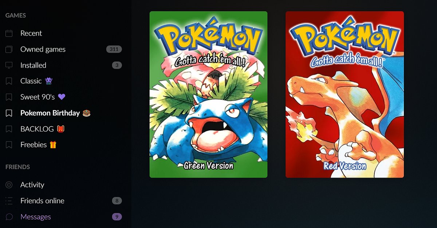437x228 pixels.
Task: Click the bookmark icon beside Pokemon Birthday
Action: click(9, 113)
